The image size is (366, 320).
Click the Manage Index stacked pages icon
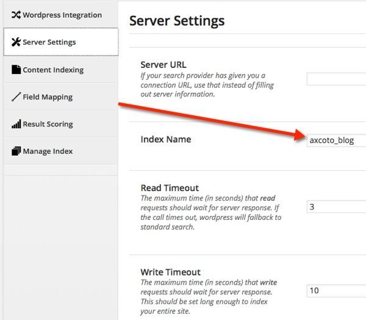[16, 151]
